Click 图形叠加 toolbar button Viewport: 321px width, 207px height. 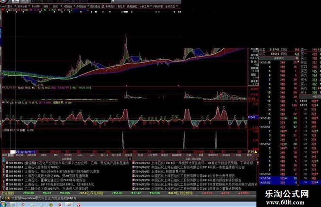tap(95, 6)
